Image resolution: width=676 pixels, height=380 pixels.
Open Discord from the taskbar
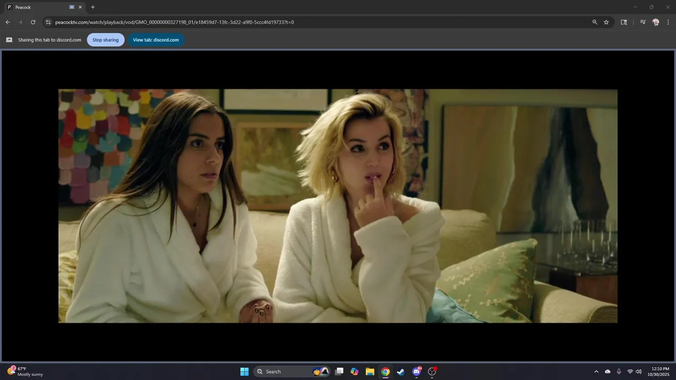[417, 372]
